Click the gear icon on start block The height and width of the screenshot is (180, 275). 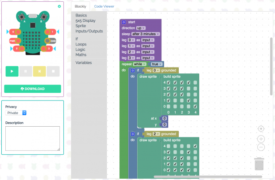point(124,22)
